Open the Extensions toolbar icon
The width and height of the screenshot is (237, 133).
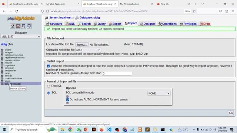[x=227, y=11]
